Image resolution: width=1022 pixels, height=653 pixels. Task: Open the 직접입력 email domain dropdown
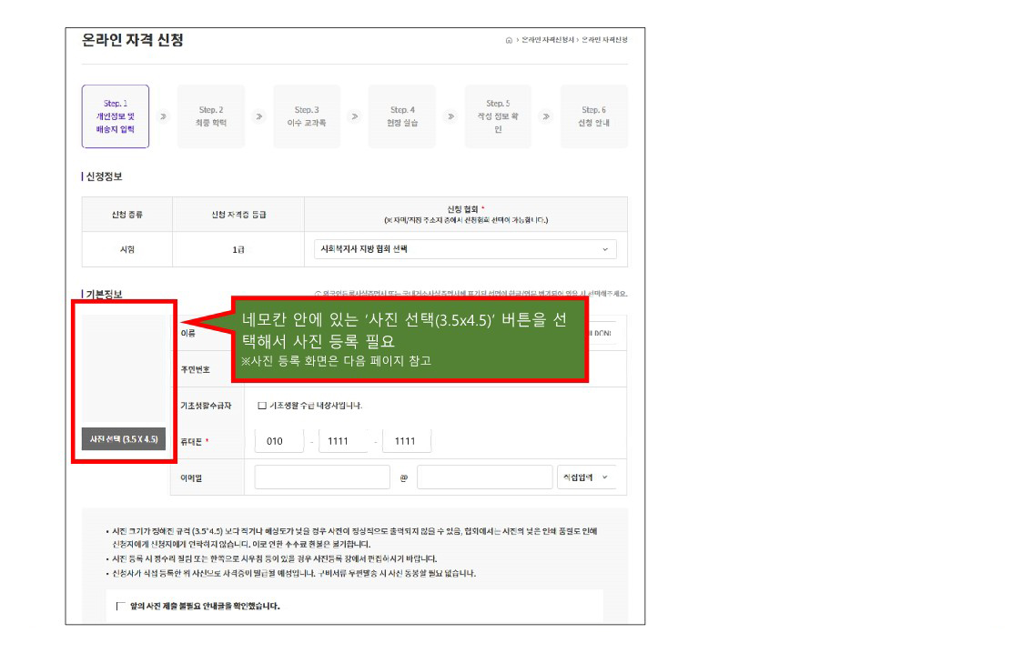tap(587, 477)
